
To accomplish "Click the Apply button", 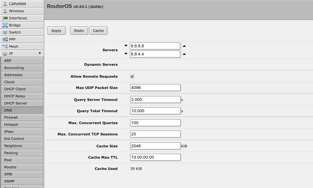I will point(56,31).
